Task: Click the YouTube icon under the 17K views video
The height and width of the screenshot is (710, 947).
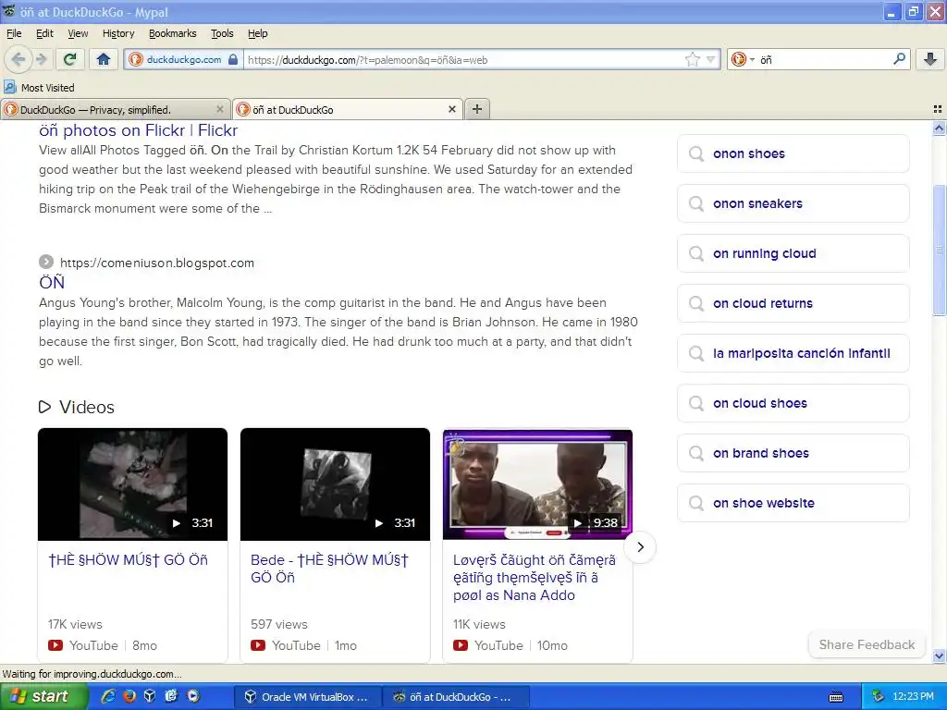Action: pyautogui.click(x=55, y=645)
